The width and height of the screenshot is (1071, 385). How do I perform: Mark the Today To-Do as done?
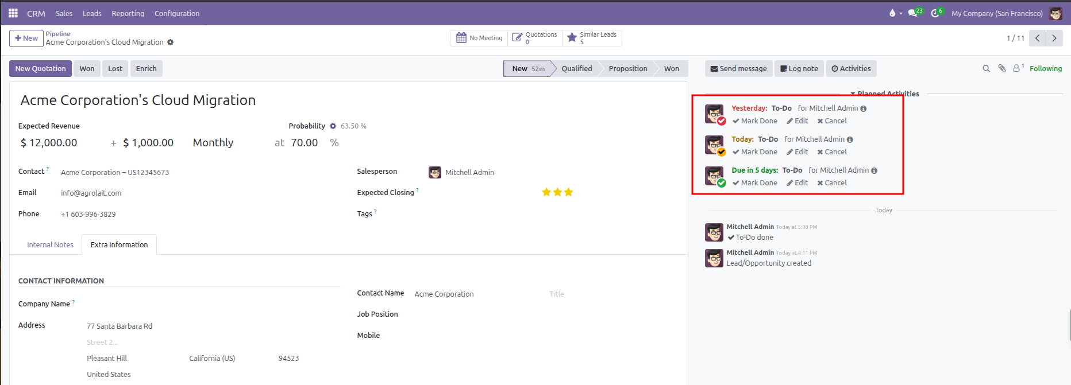[x=754, y=152]
